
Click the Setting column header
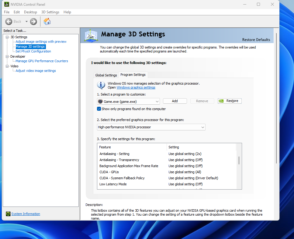[201, 147]
